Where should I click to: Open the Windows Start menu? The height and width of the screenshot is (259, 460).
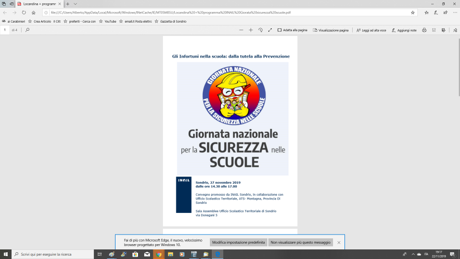(6, 254)
